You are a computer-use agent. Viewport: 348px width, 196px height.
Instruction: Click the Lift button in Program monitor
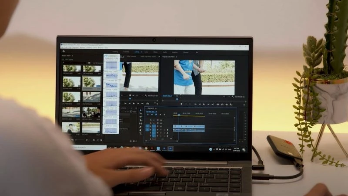tap(218, 104)
